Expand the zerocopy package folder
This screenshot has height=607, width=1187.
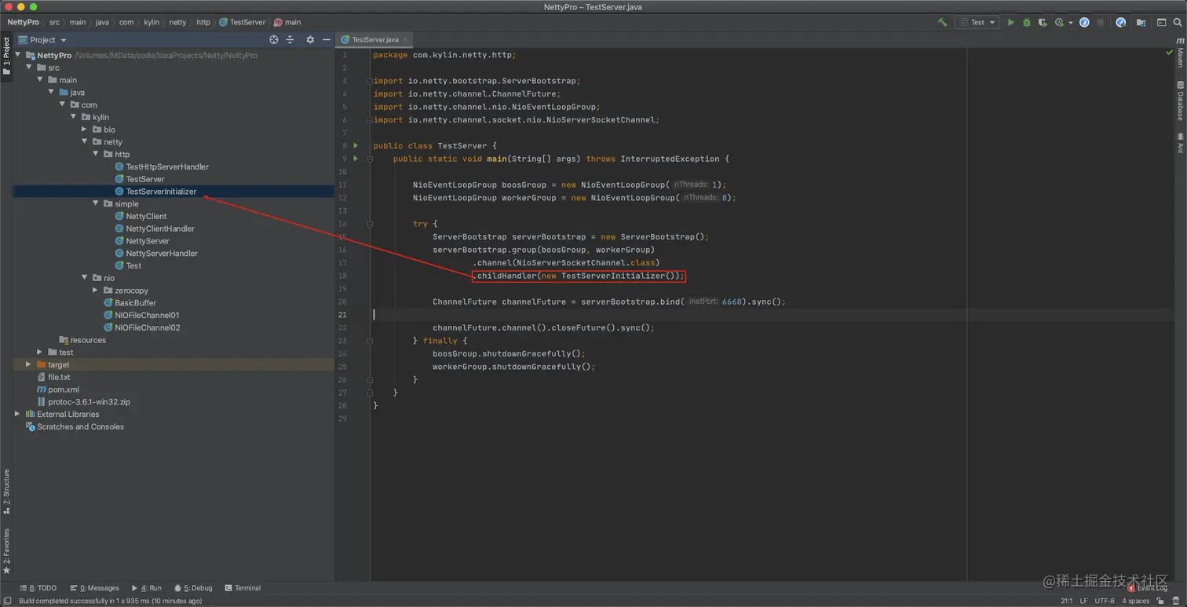click(x=96, y=291)
